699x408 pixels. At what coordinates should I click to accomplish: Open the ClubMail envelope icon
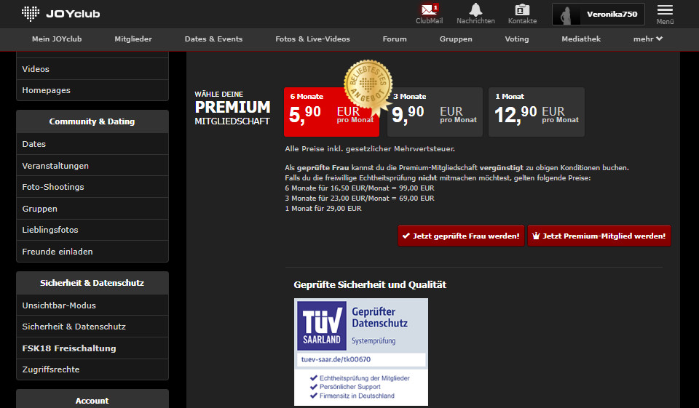[x=428, y=10]
